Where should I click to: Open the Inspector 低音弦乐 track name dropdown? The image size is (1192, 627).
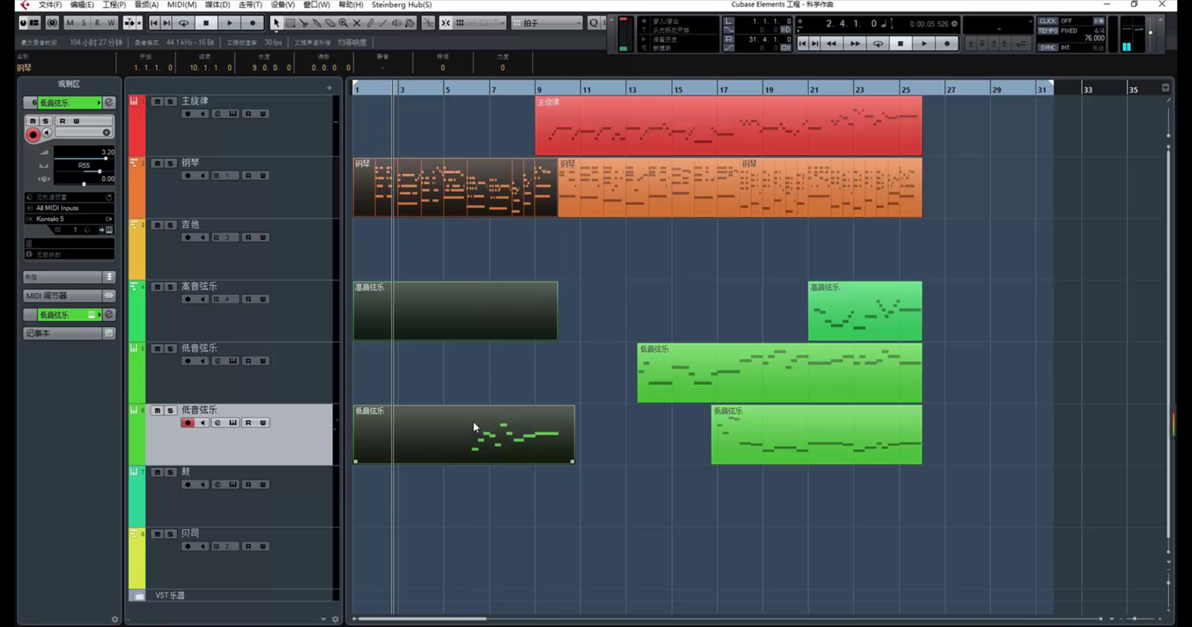pyautogui.click(x=69, y=102)
